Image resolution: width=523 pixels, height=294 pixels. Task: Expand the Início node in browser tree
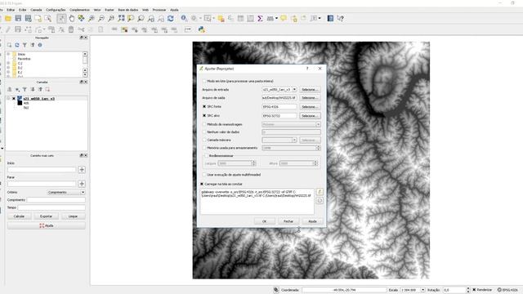[x=8, y=54]
